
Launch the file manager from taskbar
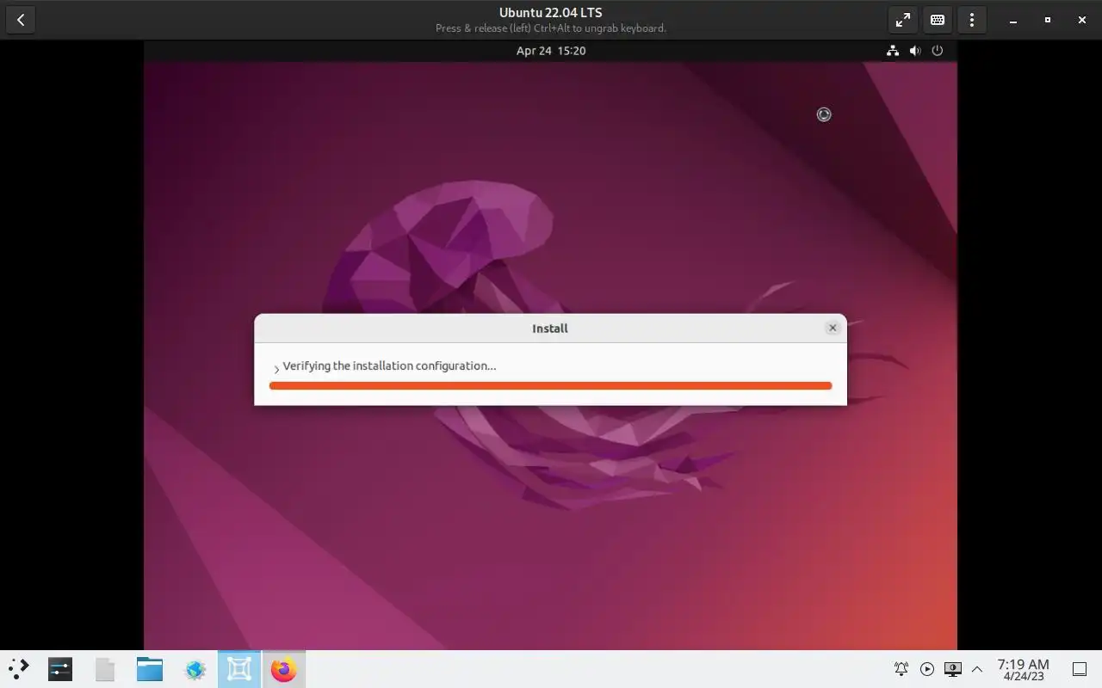click(x=150, y=669)
